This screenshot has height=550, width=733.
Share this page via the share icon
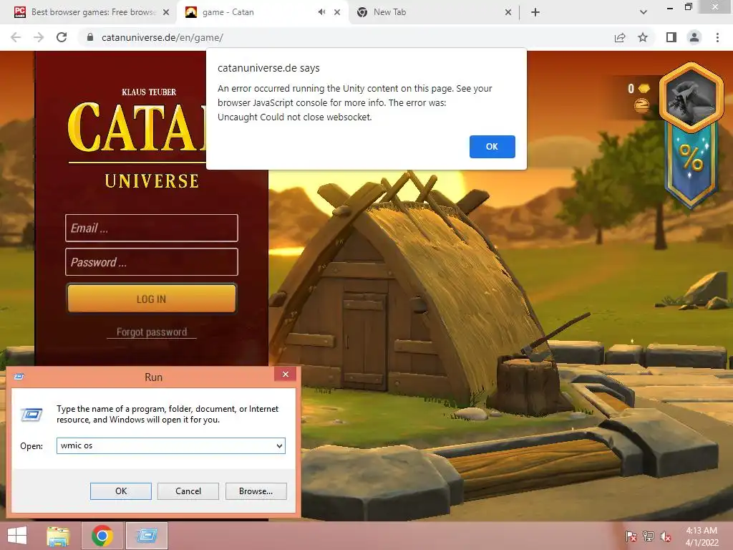620,37
